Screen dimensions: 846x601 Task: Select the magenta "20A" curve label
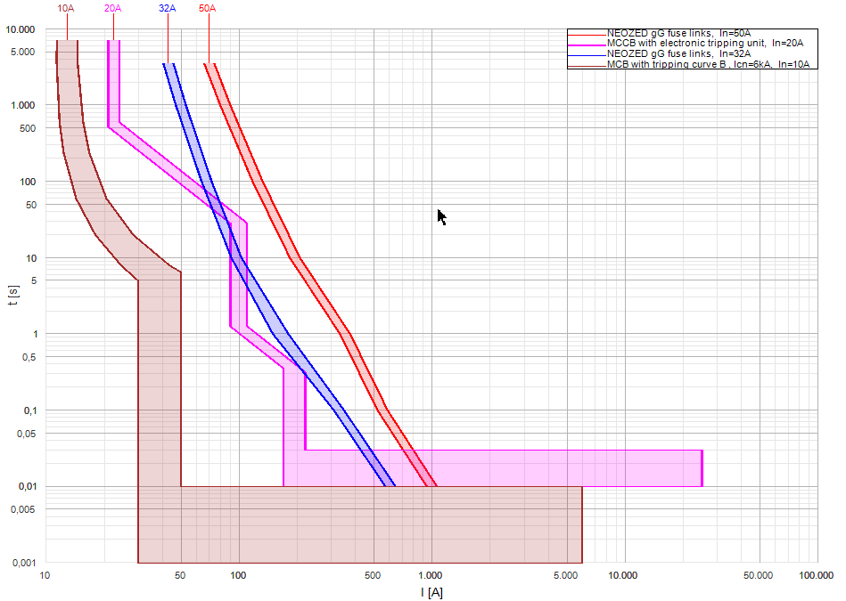pos(112,9)
